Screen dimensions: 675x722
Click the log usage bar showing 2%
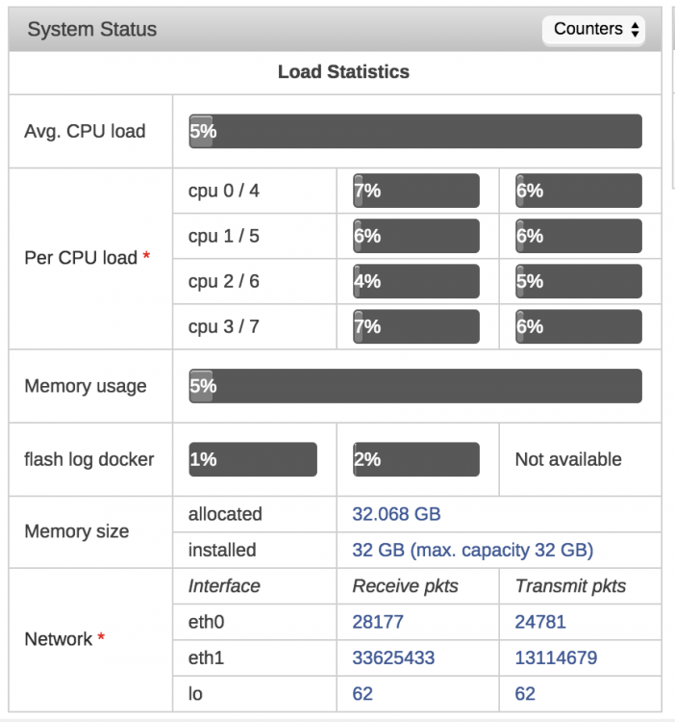pyautogui.click(x=416, y=459)
